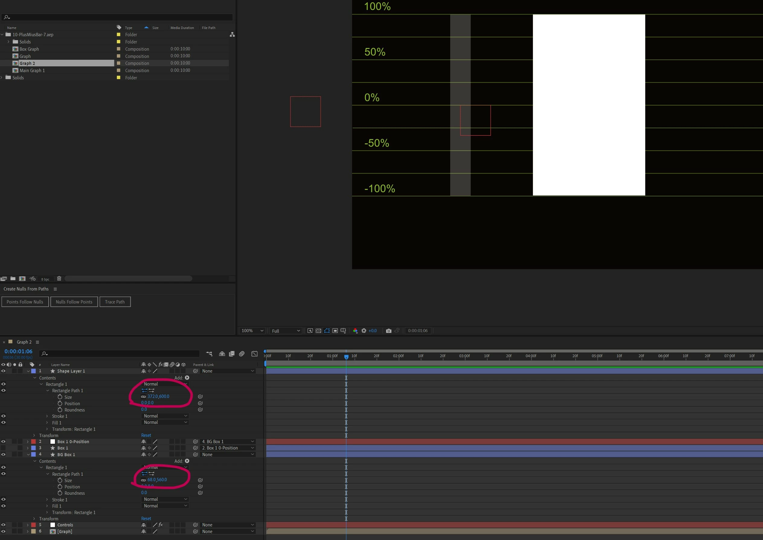Image resolution: width=763 pixels, height=540 pixels.
Task: Click the Points Follow Nulls button
Action: pyautogui.click(x=25, y=302)
